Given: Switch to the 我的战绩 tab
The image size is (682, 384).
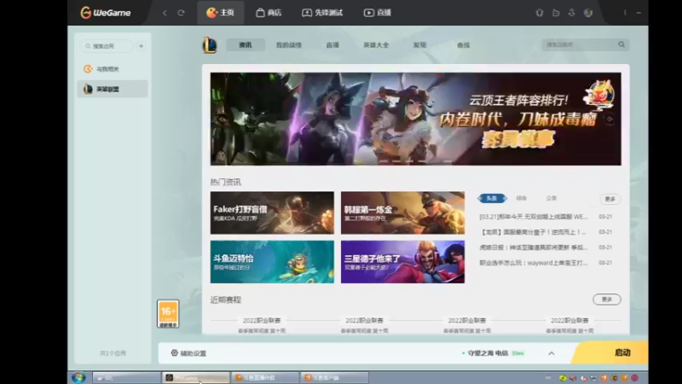Looking at the screenshot, I should click(289, 45).
